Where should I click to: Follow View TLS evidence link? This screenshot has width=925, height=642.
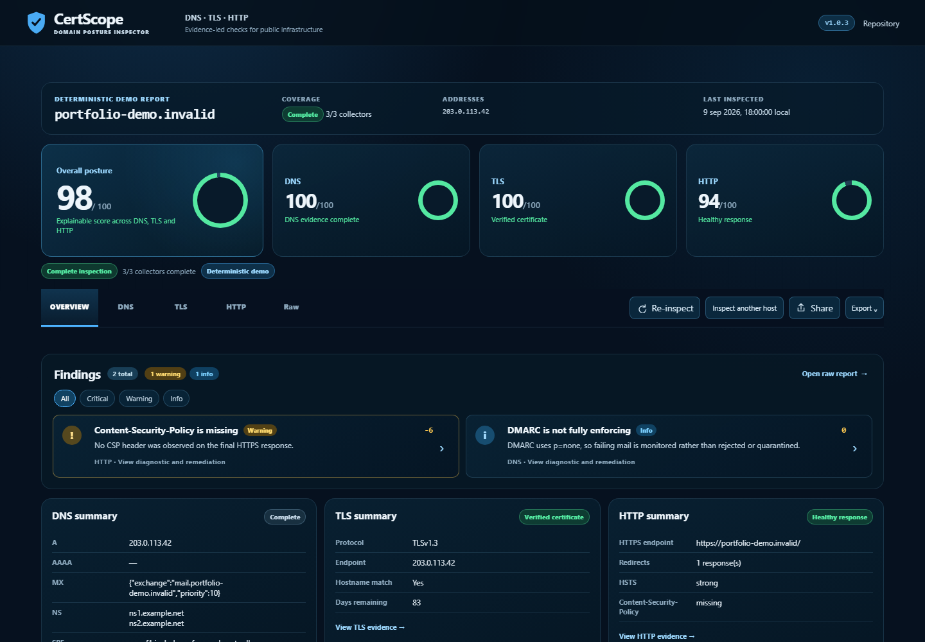pos(370,627)
